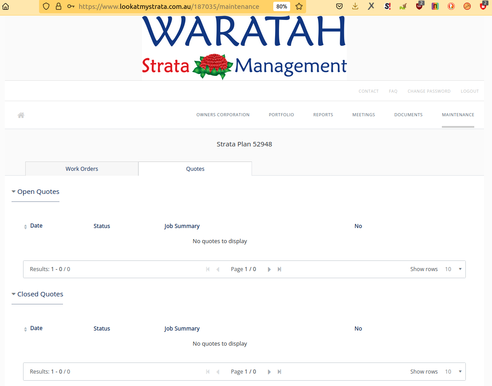Click Closed Quotes 'Results: 1 - 0 / 0' text

50,372
